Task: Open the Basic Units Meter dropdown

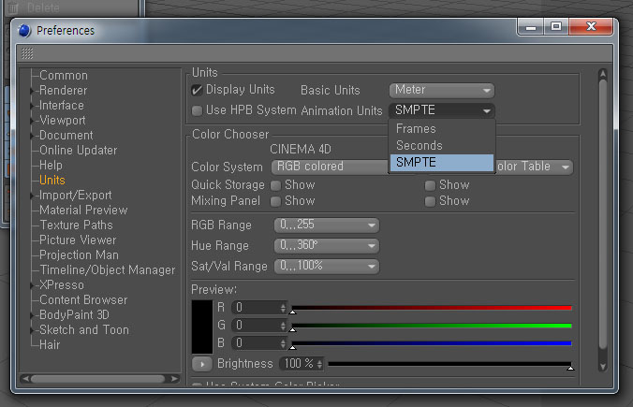Action: point(442,90)
